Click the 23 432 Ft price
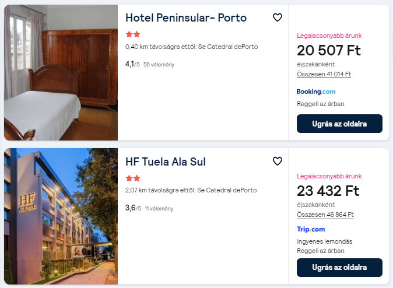Image resolution: width=393 pixels, height=288 pixels. coord(328,191)
